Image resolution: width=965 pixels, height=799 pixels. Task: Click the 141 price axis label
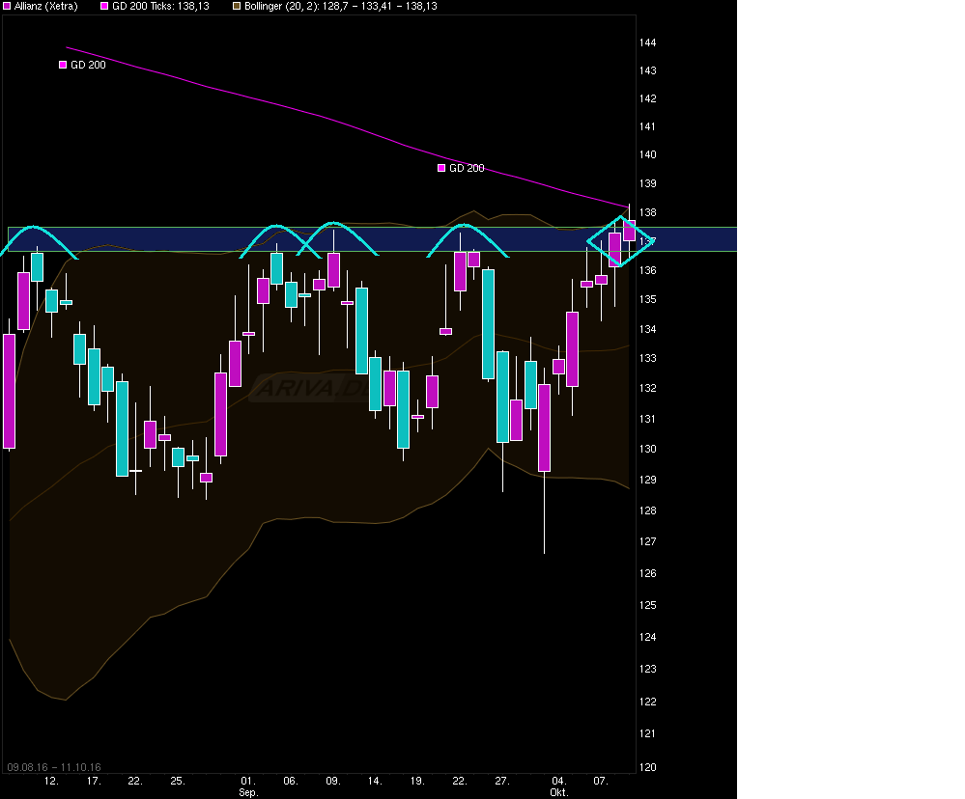pyautogui.click(x=647, y=126)
